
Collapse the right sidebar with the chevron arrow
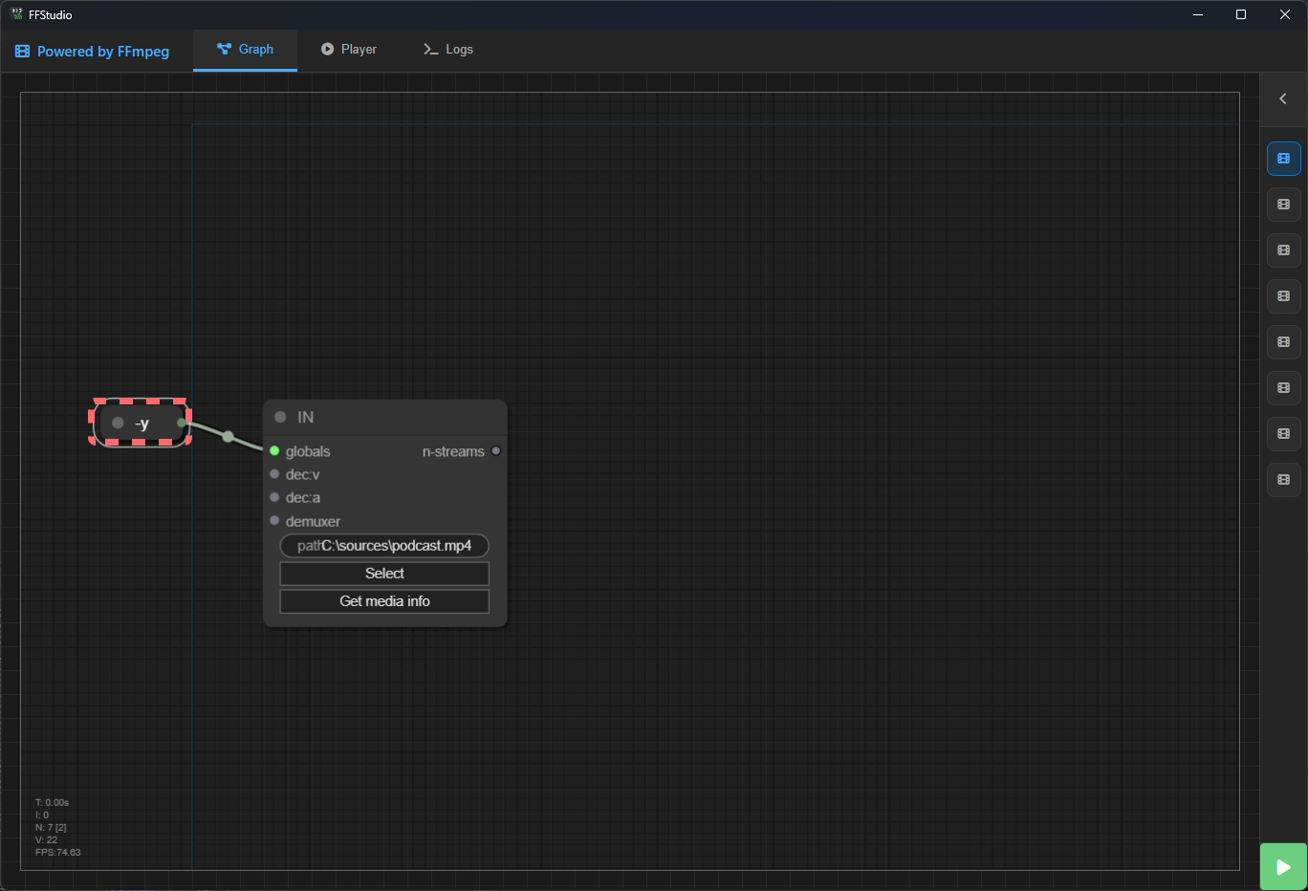pyautogui.click(x=1283, y=98)
